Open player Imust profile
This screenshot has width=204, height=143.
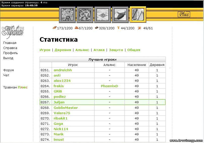pos(59,140)
